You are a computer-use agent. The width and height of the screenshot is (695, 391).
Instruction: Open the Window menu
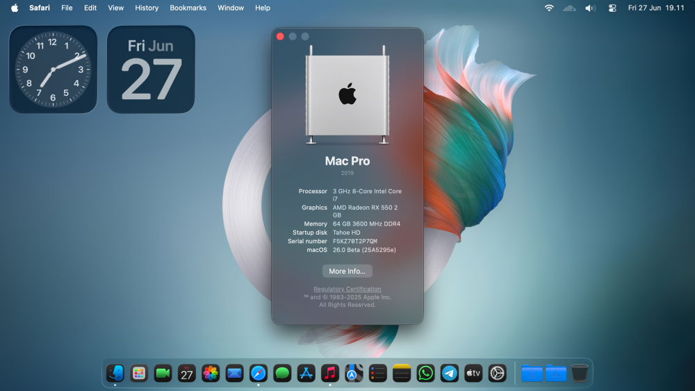[231, 8]
